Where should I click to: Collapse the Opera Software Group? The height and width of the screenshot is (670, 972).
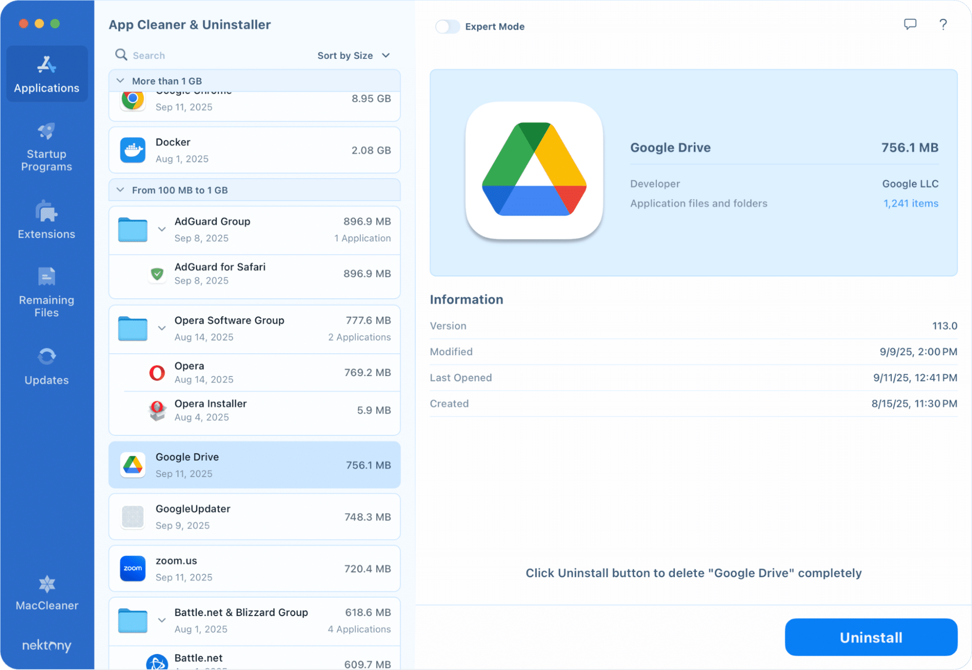(162, 328)
